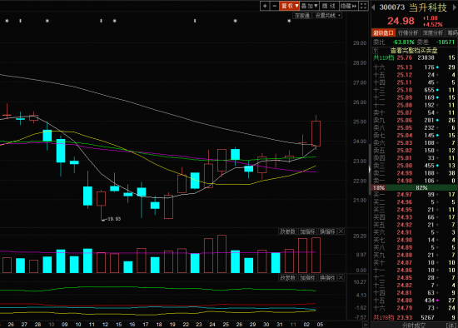Screen dimensions: 458x328
Task: Click the question mark help icon
Action: coord(376,51)
